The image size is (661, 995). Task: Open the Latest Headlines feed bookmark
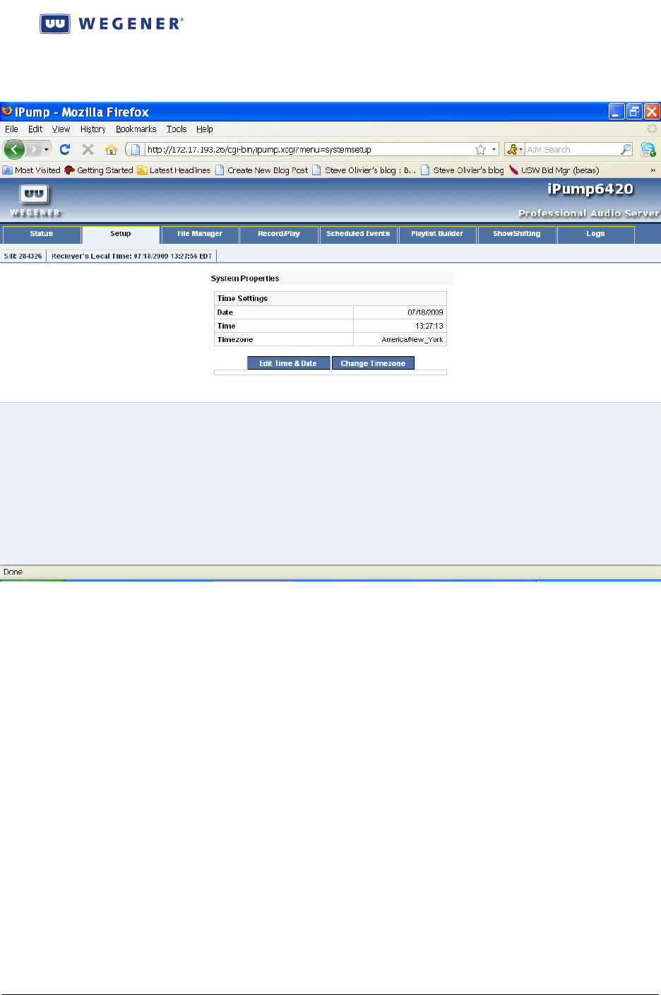click(174, 170)
